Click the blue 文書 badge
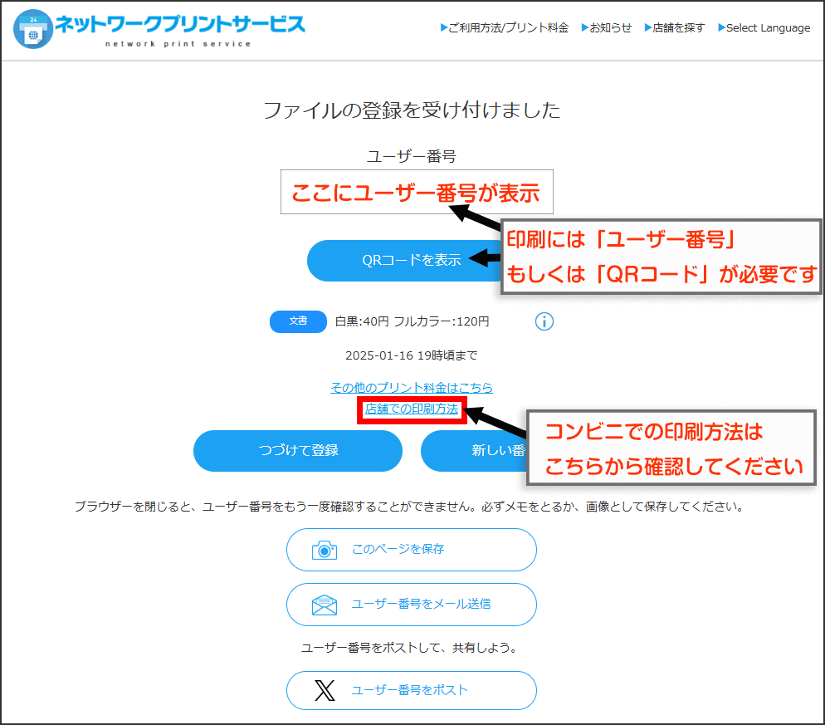 click(x=298, y=321)
